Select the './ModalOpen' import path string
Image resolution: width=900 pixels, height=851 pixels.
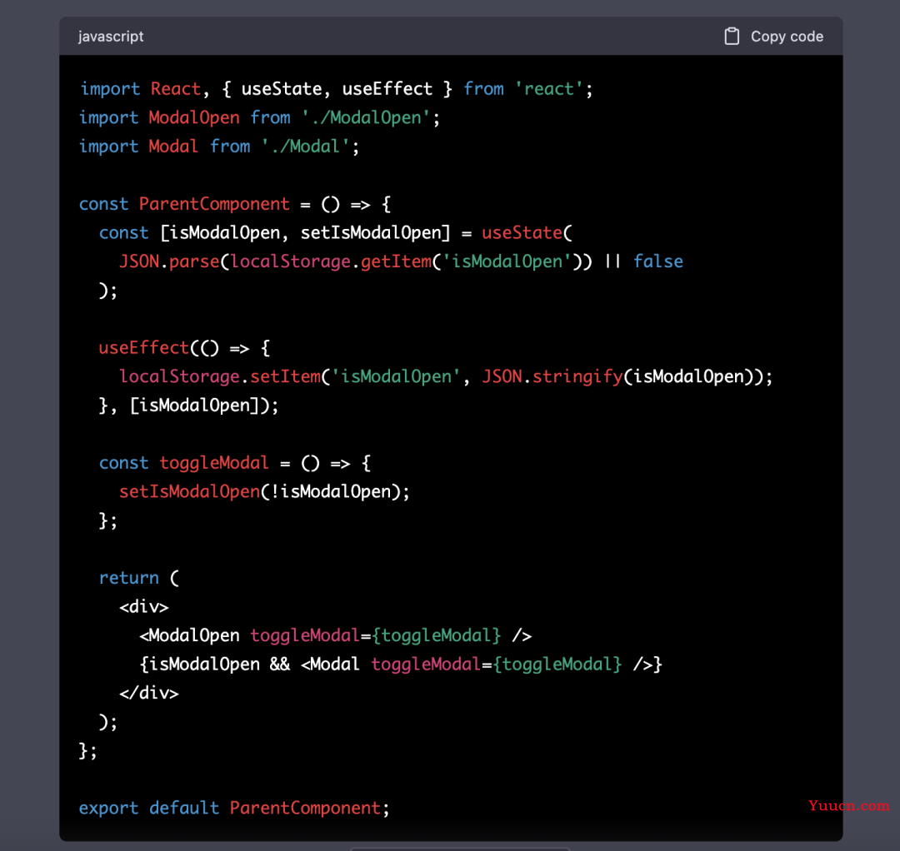coord(366,117)
